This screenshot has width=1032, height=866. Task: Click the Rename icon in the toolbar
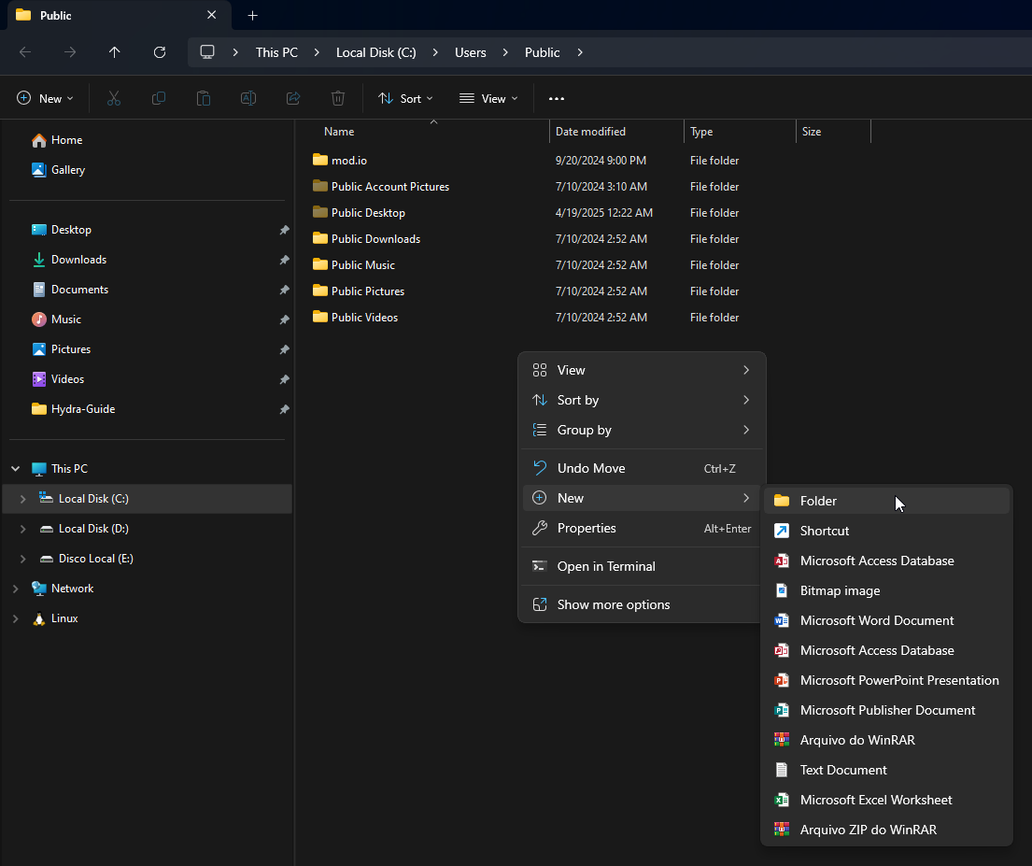coord(248,99)
